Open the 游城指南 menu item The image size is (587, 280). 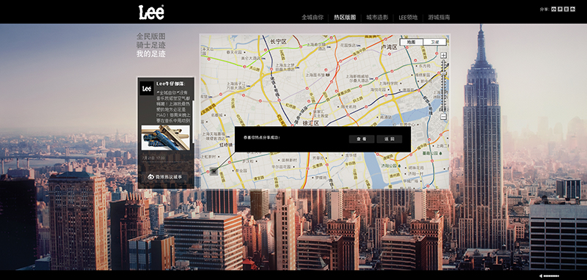439,17
